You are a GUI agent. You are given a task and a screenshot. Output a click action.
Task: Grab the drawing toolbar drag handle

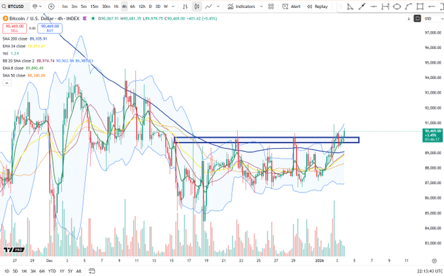point(341,7)
